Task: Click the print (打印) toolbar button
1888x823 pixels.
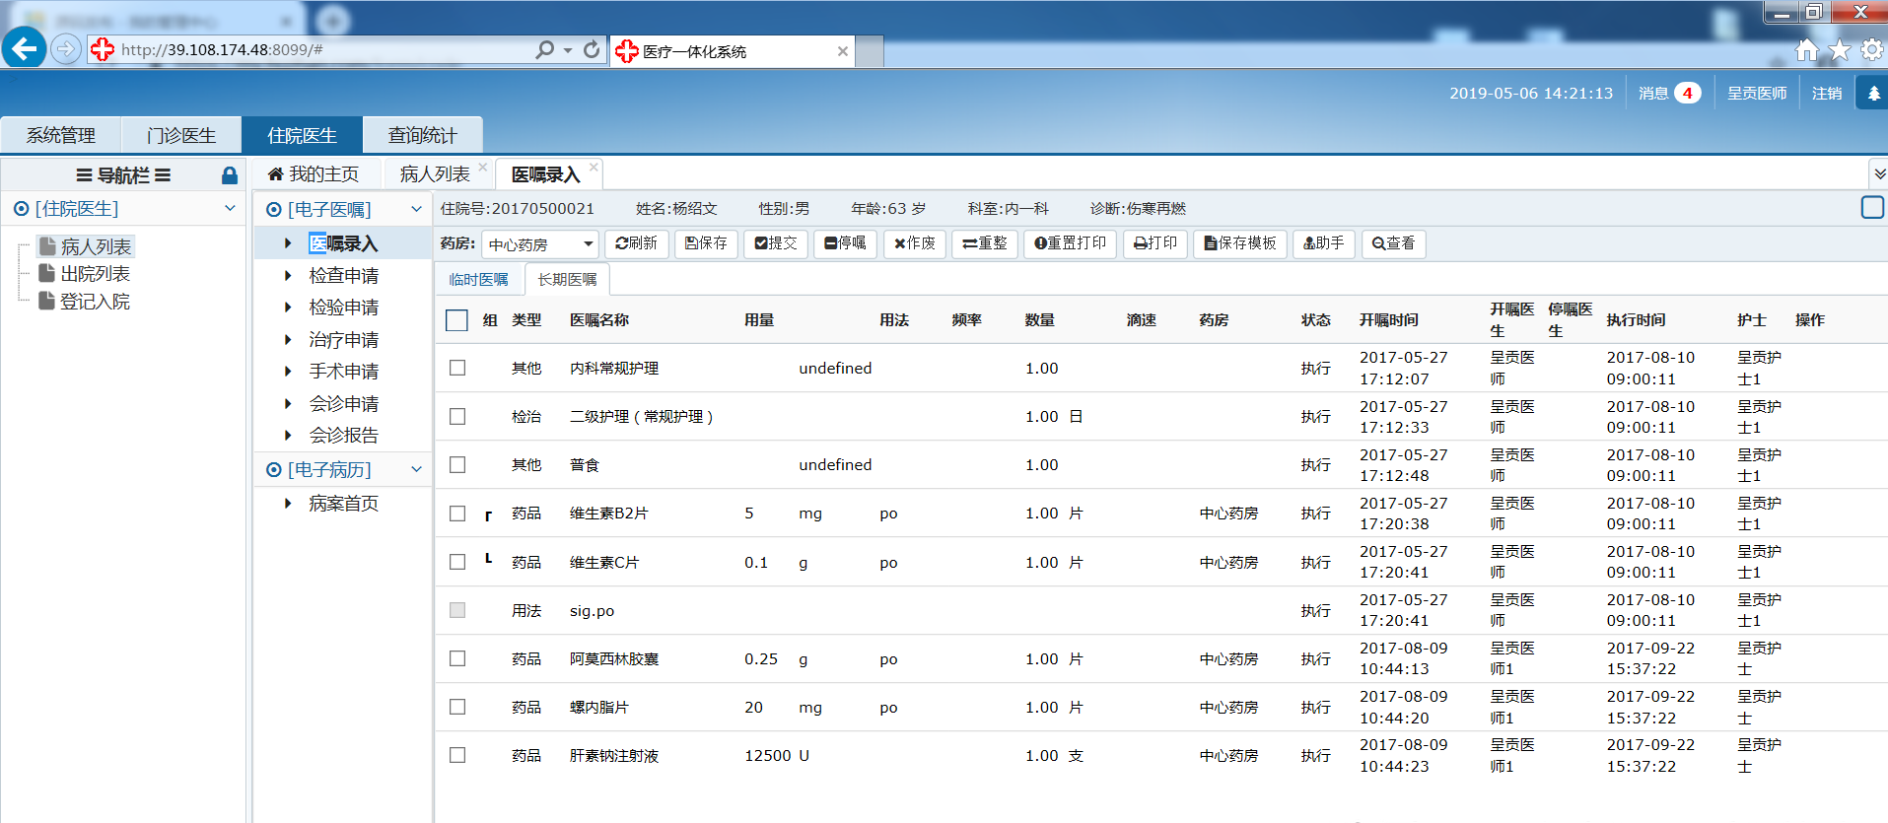Action: [1155, 243]
